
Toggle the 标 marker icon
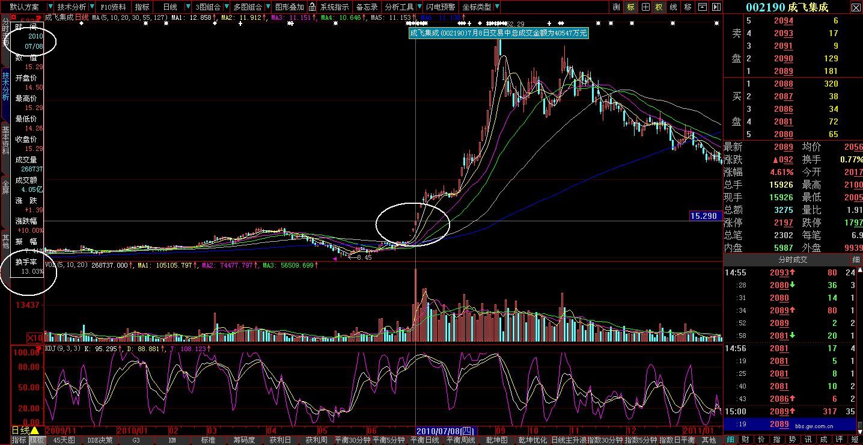(x=630, y=7)
